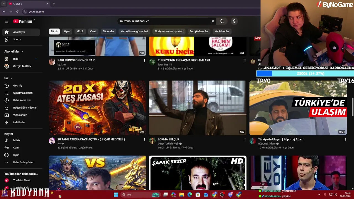Open the Windows Start menu
354x199 pixels.
(x=116, y=195)
